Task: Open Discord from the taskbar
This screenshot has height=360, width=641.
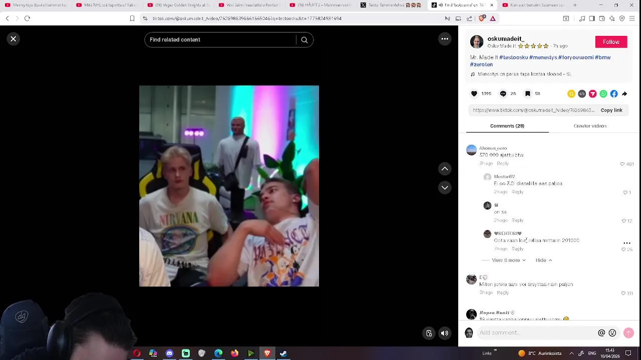Action: click(x=169, y=353)
